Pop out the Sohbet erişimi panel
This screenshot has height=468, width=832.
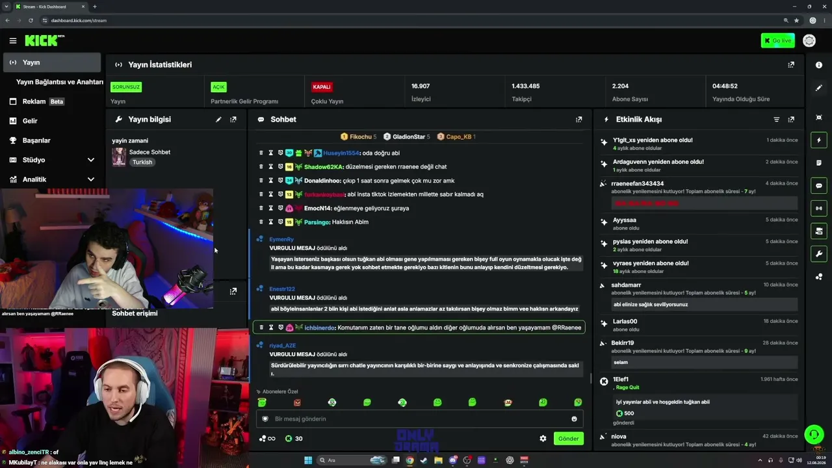(233, 291)
